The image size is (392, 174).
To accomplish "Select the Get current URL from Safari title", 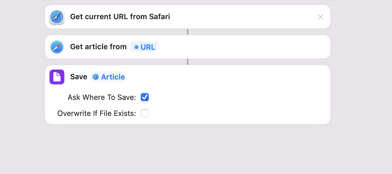I will point(120,17).
